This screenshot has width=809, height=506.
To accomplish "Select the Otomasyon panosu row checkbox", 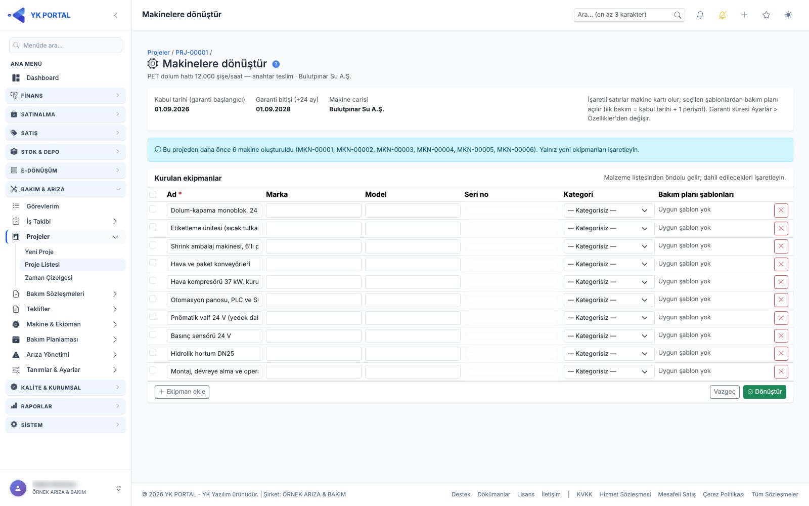I will [x=153, y=299].
